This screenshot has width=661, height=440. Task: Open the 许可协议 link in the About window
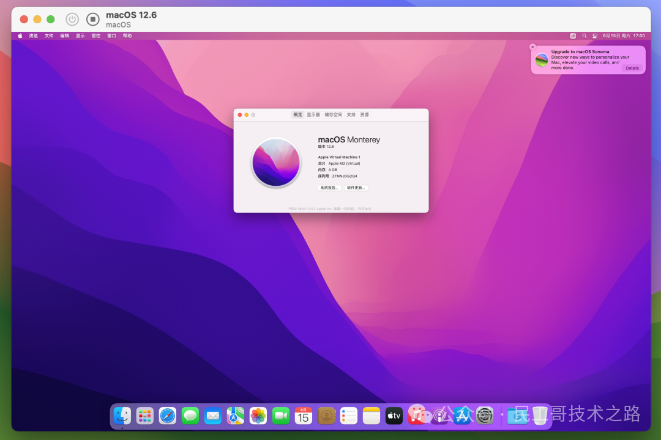[365, 209]
